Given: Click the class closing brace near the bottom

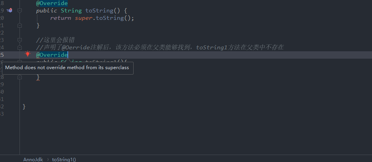Looking at the screenshot, I should pyautogui.click(x=24, y=106).
